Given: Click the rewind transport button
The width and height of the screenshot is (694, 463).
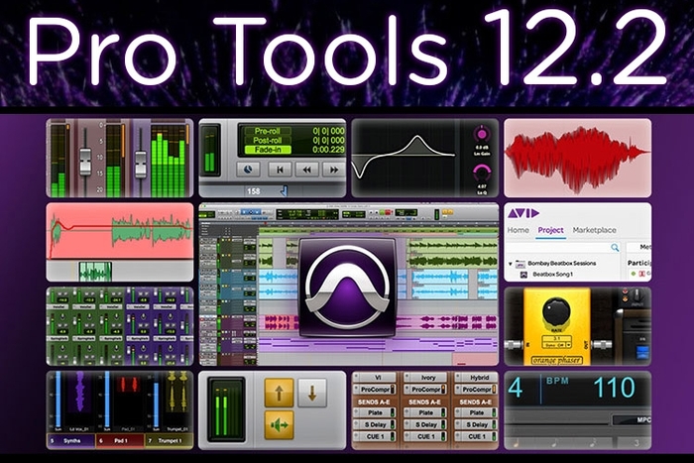Looking at the screenshot, I should tap(306, 170).
